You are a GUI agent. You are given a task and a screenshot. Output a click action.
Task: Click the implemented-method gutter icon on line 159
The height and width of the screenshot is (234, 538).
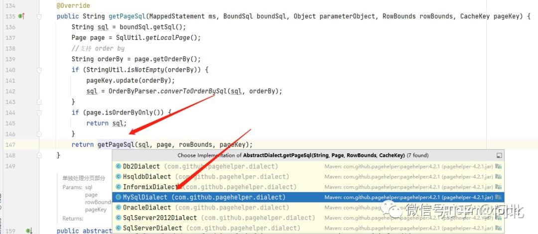pyautogui.click(x=29, y=231)
